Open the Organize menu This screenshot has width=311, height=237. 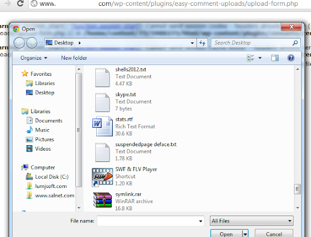[x=34, y=58]
